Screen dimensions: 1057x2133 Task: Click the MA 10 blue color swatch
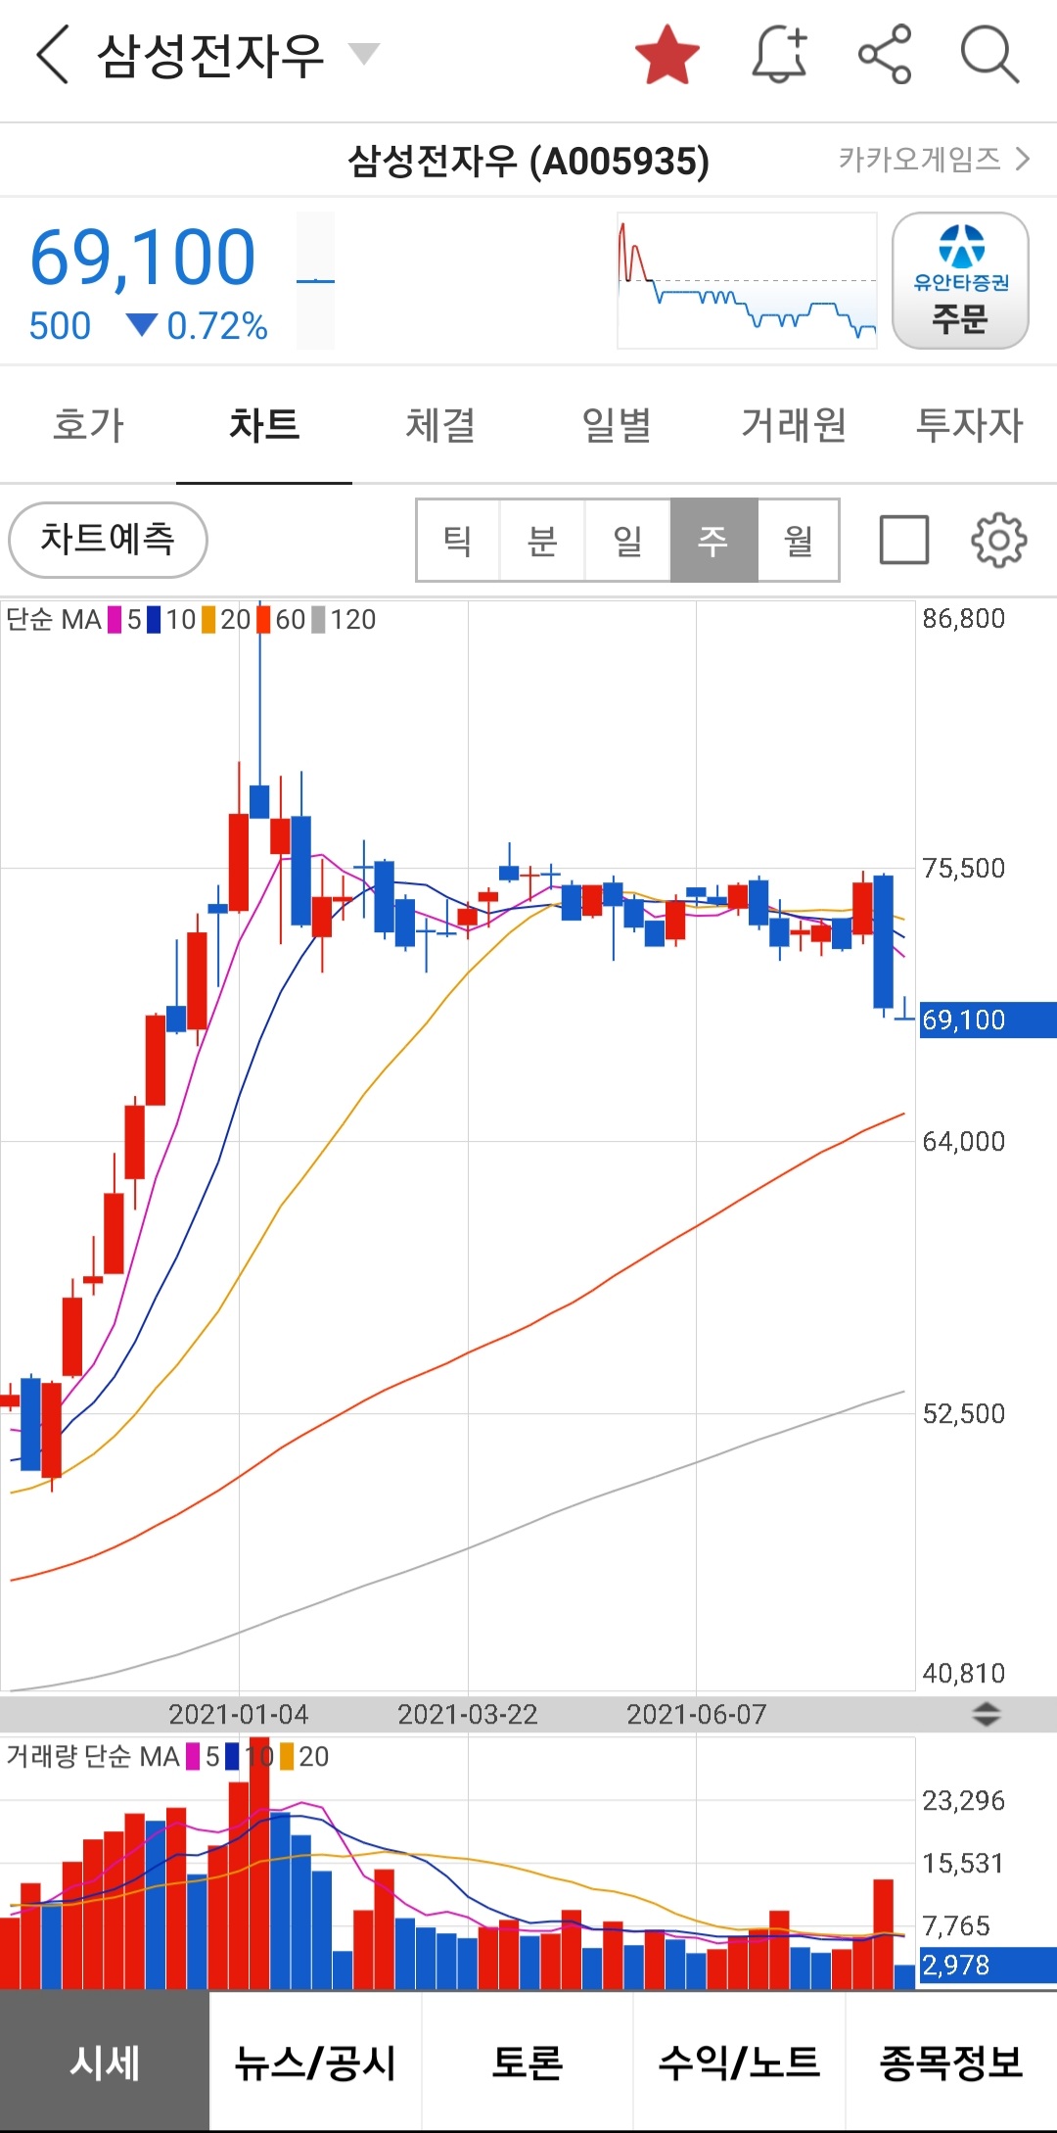154,620
